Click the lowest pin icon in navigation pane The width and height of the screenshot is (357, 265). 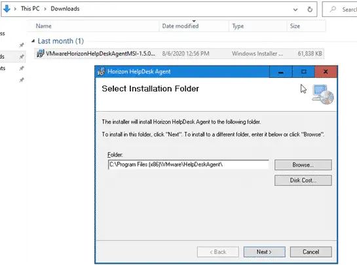22,80
